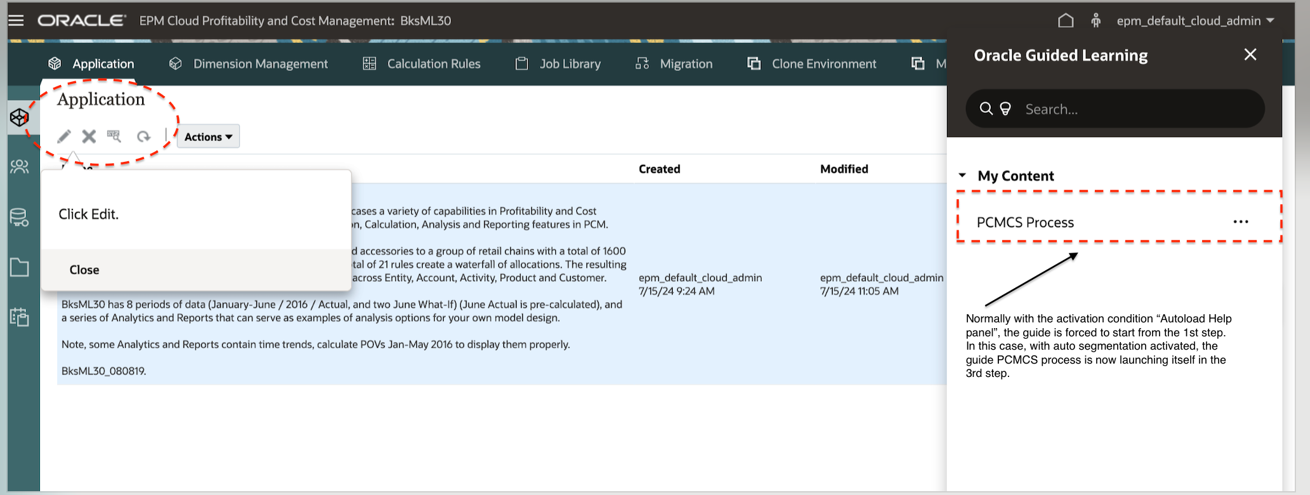Image resolution: width=1310 pixels, height=495 pixels.
Task: Open the folder icon in left sidebar
Action: [x=20, y=267]
